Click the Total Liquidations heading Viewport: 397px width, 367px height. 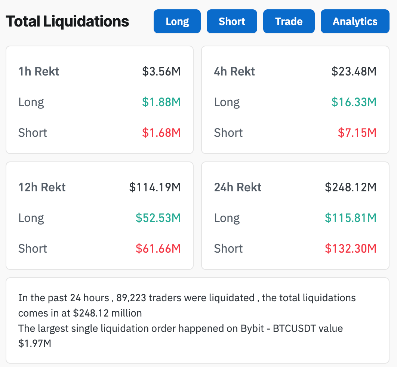tap(67, 21)
